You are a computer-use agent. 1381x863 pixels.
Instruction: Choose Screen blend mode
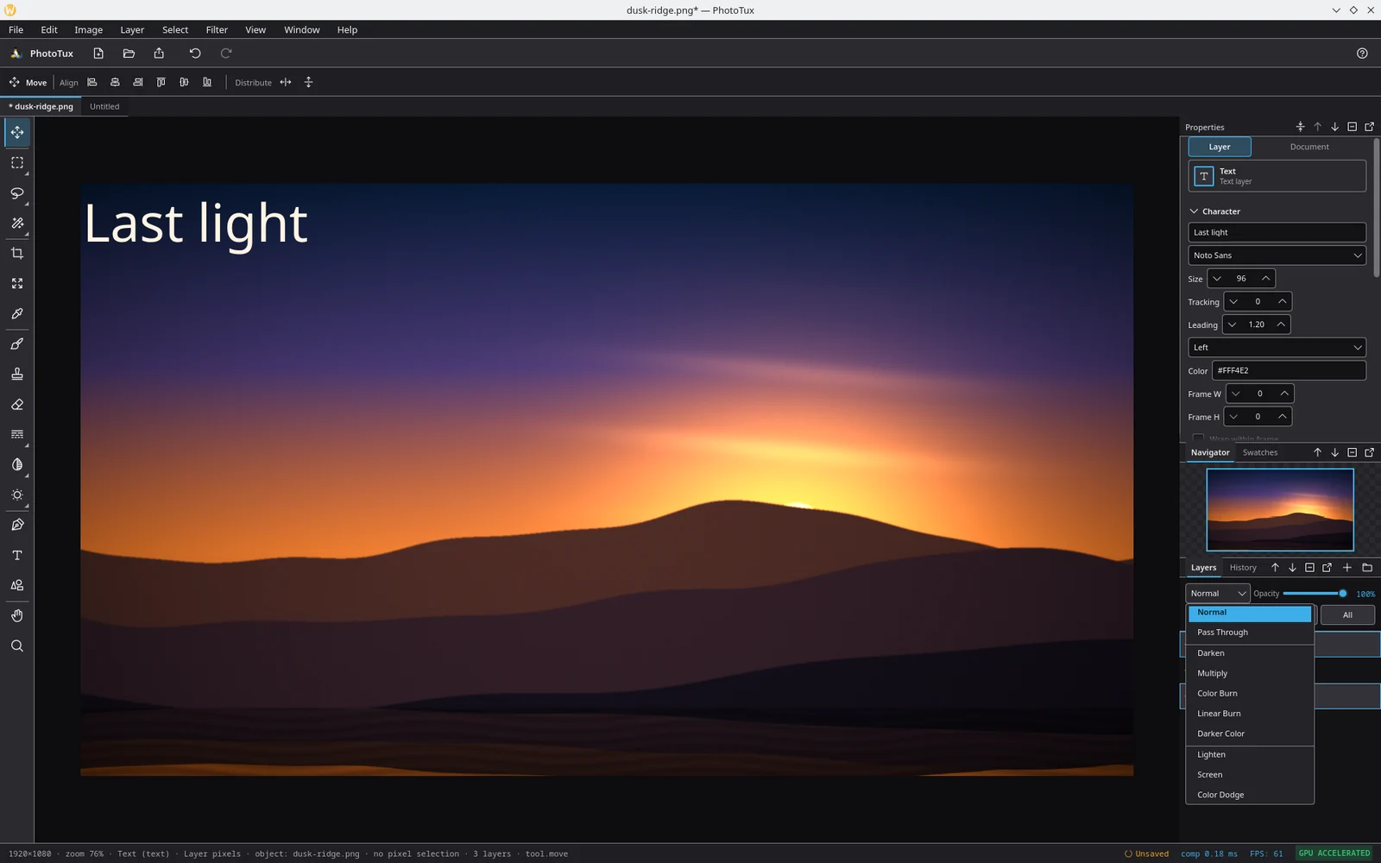click(x=1250, y=775)
